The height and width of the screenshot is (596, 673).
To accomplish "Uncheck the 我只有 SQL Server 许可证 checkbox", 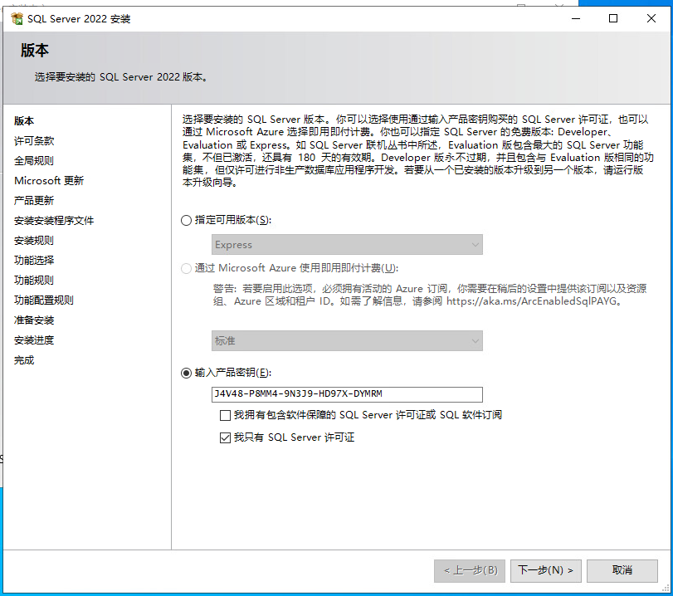I will (x=225, y=437).
